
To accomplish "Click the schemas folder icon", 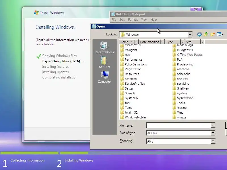I will pos(122,79).
